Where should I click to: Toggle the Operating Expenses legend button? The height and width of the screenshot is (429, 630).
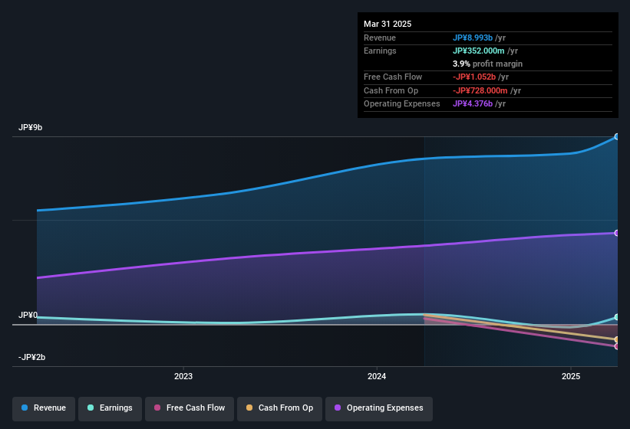[x=379, y=408]
